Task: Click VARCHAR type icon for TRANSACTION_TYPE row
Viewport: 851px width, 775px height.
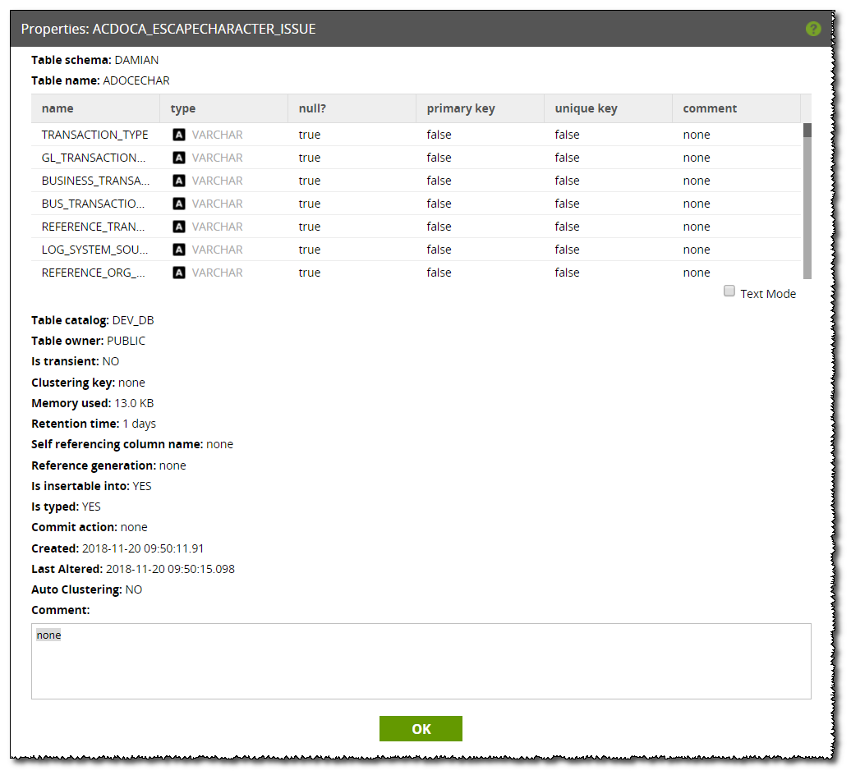Action: click(178, 135)
